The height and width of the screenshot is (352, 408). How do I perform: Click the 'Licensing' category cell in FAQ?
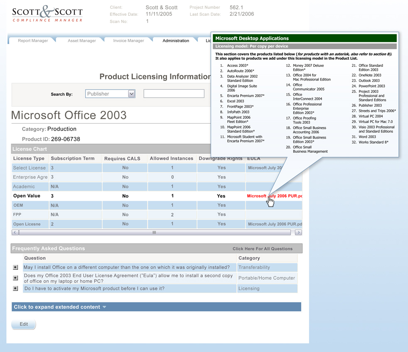point(267,288)
